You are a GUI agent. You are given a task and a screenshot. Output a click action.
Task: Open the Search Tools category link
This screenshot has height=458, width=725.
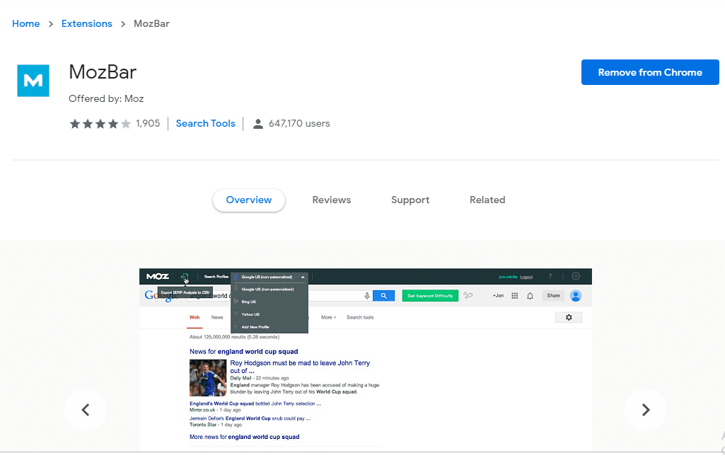[205, 123]
